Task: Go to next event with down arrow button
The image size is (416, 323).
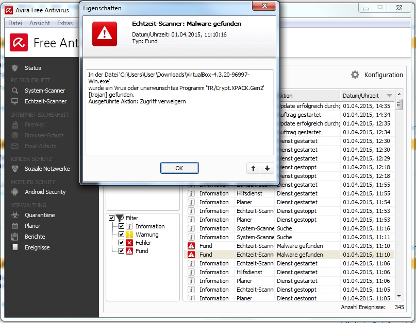Action: click(267, 168)
